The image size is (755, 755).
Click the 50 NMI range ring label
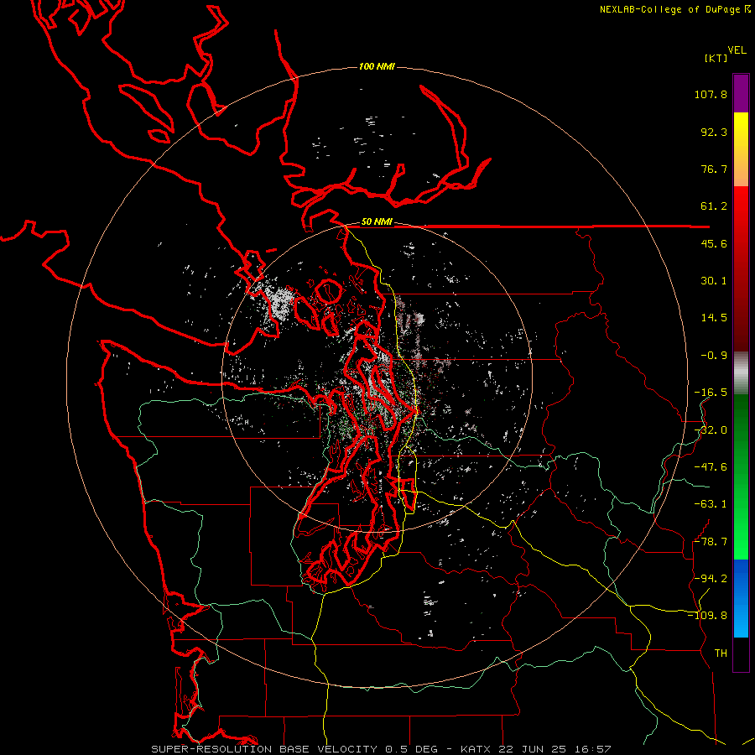pyautogui.click(x=377, y=222)
